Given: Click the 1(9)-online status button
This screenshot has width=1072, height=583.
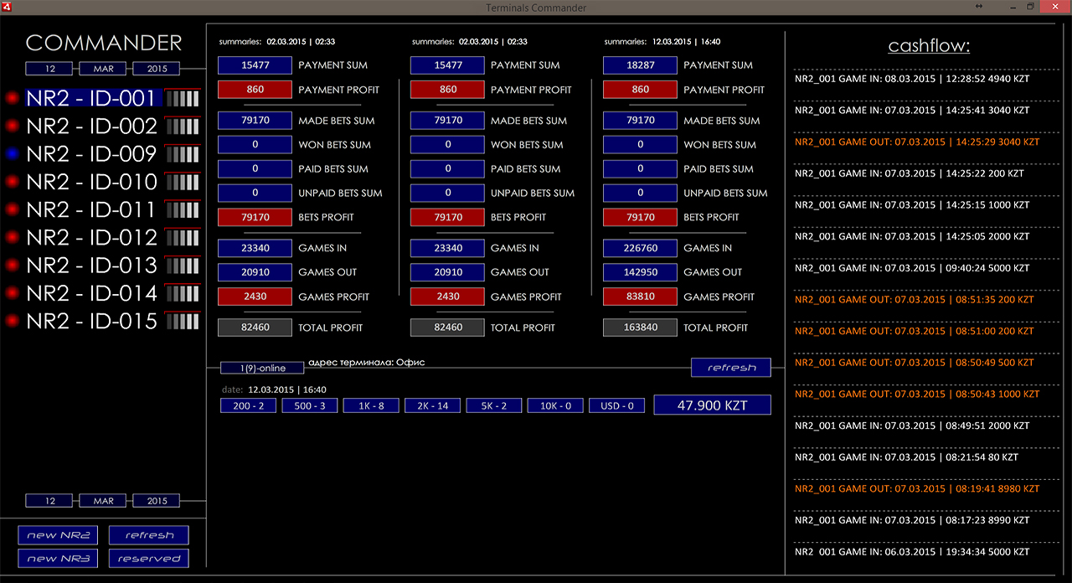Looking at the screenshot, I should click(x=262, y=368).
